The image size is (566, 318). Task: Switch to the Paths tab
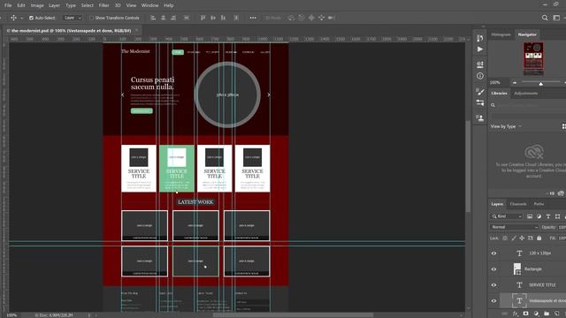click(x=539, y=204)
